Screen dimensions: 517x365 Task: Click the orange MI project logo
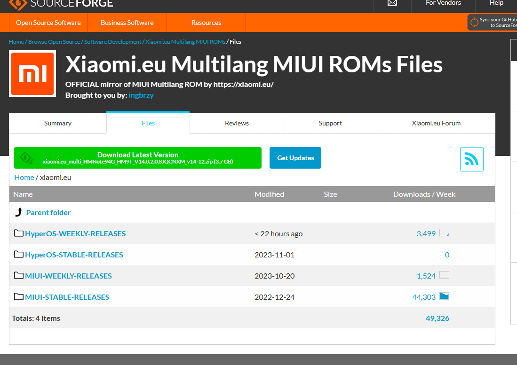(x=32, y=73)
